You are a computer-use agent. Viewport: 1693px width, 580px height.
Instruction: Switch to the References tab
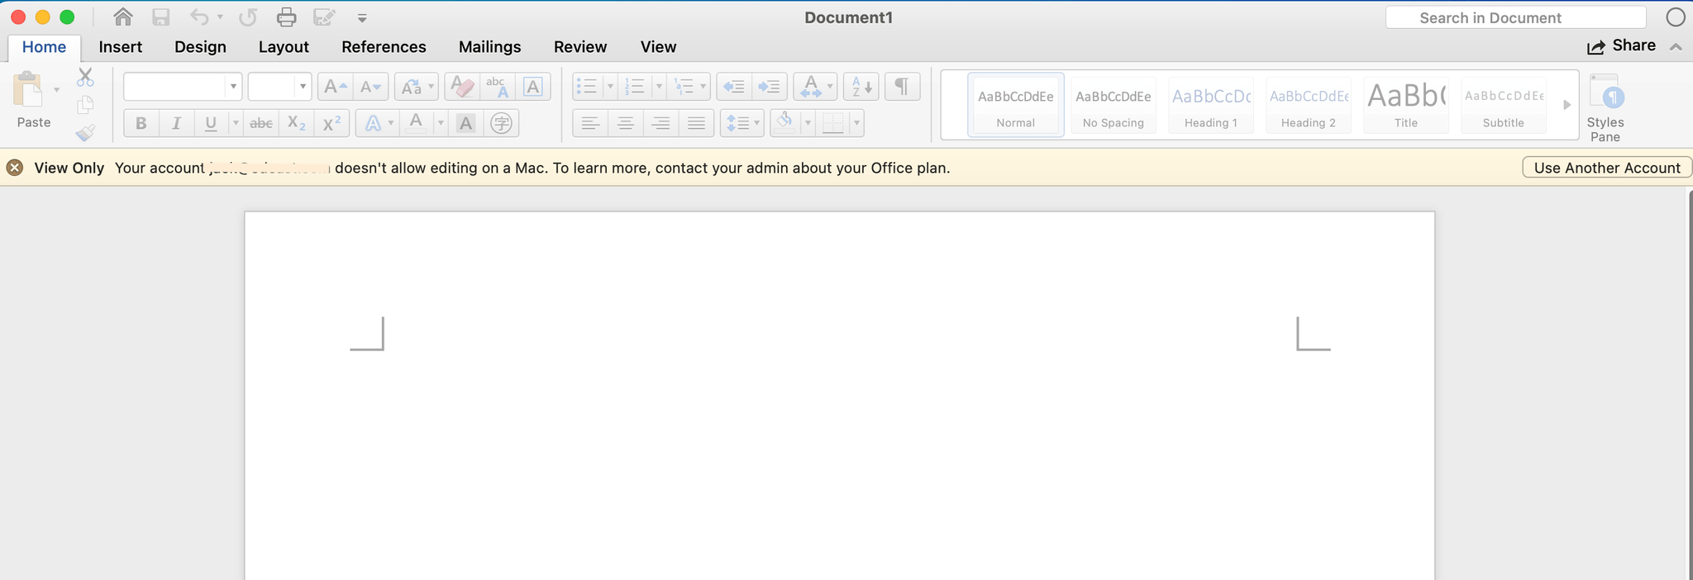point(384,47)
